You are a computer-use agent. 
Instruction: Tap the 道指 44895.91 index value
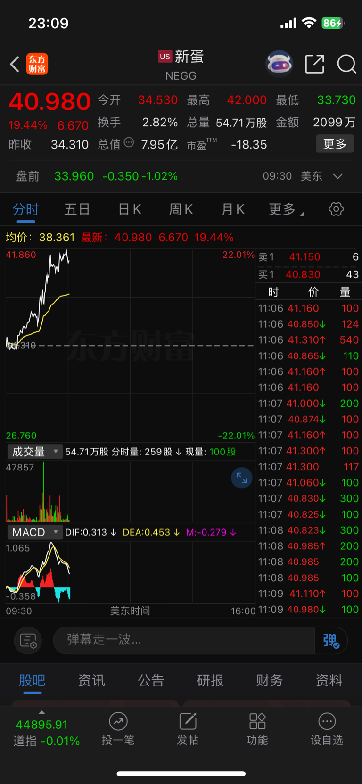[42, 725]
